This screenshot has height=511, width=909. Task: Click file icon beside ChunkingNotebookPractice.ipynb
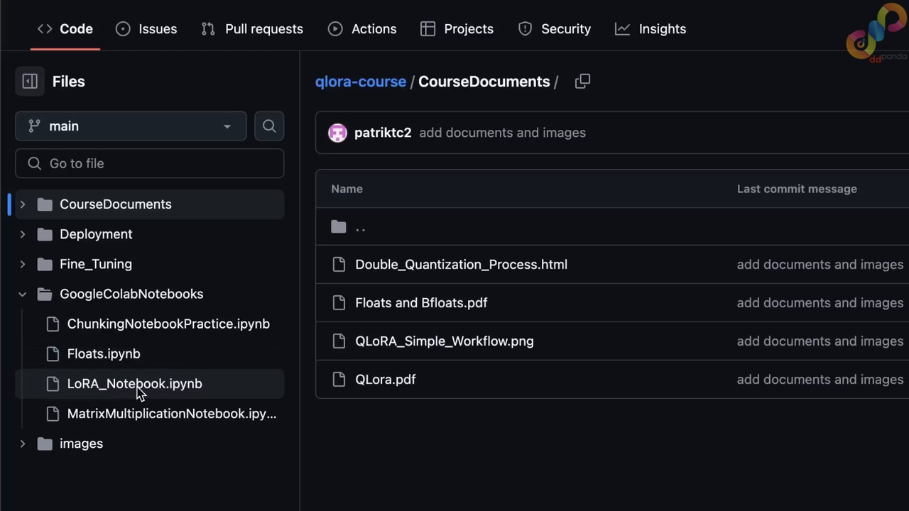point(53,324)
